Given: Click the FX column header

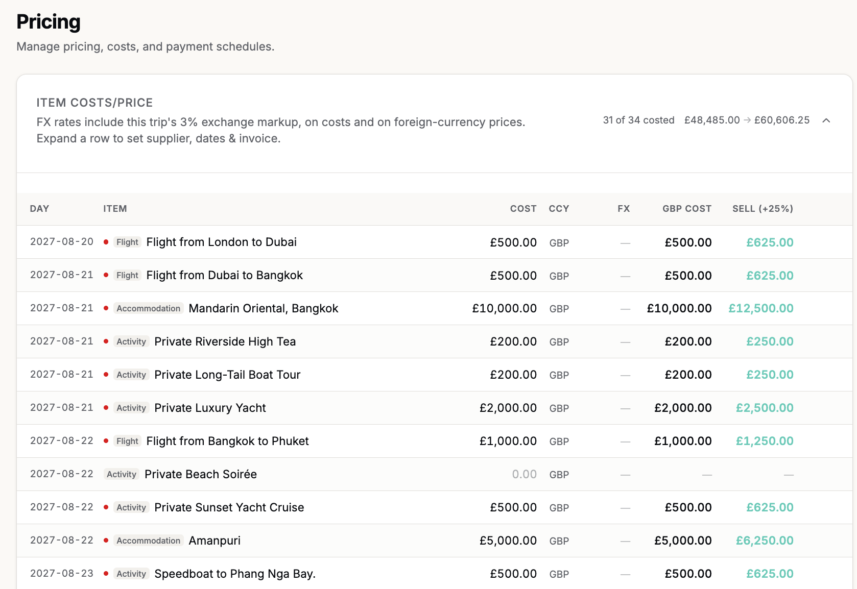Looking at the screenshot, I should tap(624, 209).
